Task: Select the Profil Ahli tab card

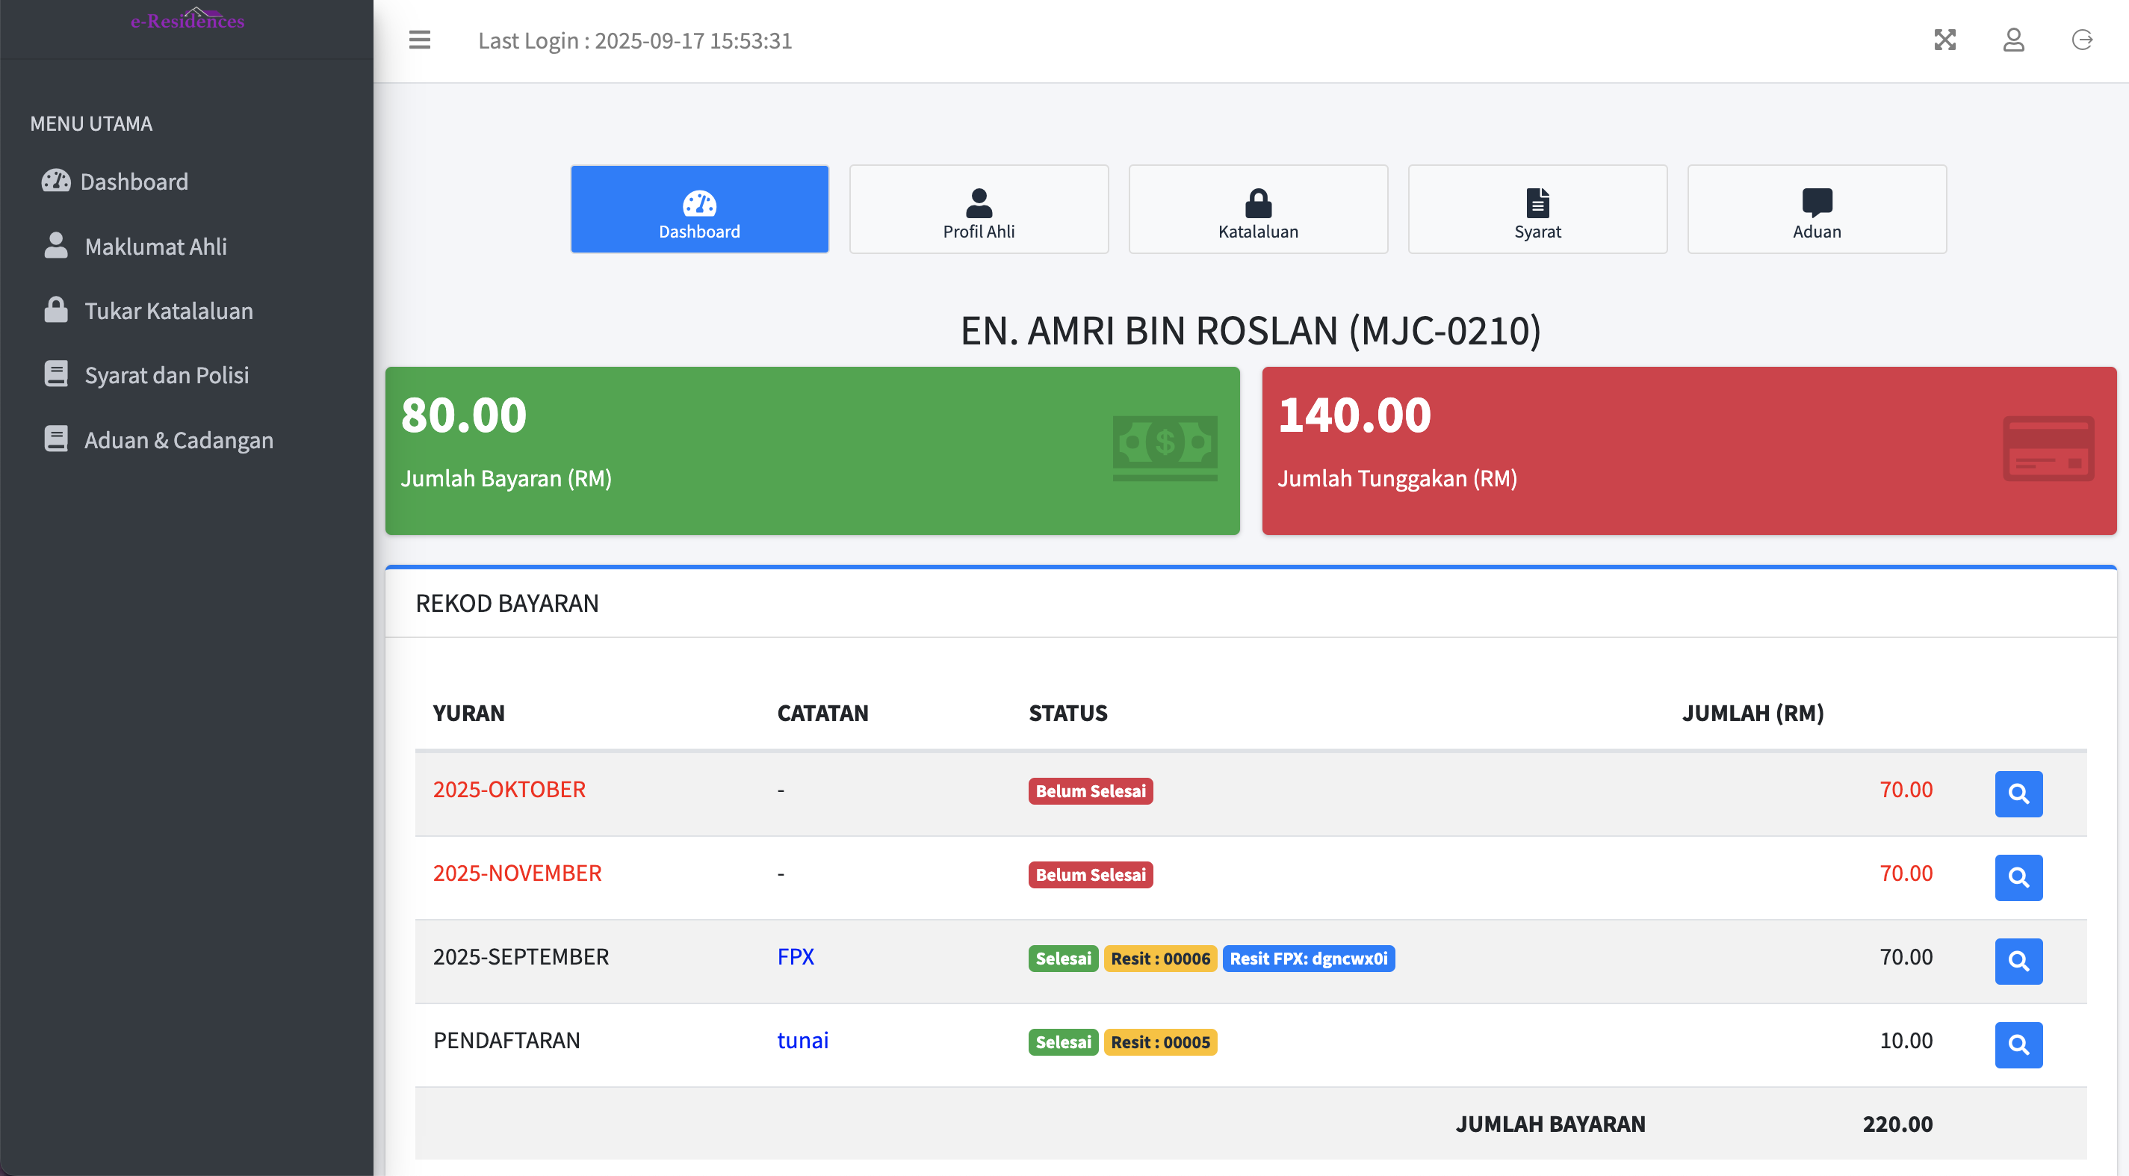Action: pyautogui.click(x=979, y=209)
